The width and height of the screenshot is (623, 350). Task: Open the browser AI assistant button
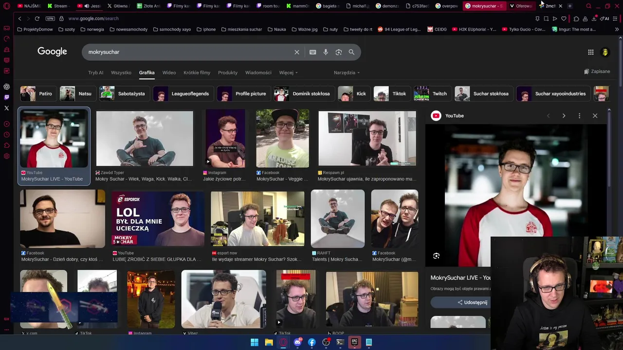tap(605, 18)
